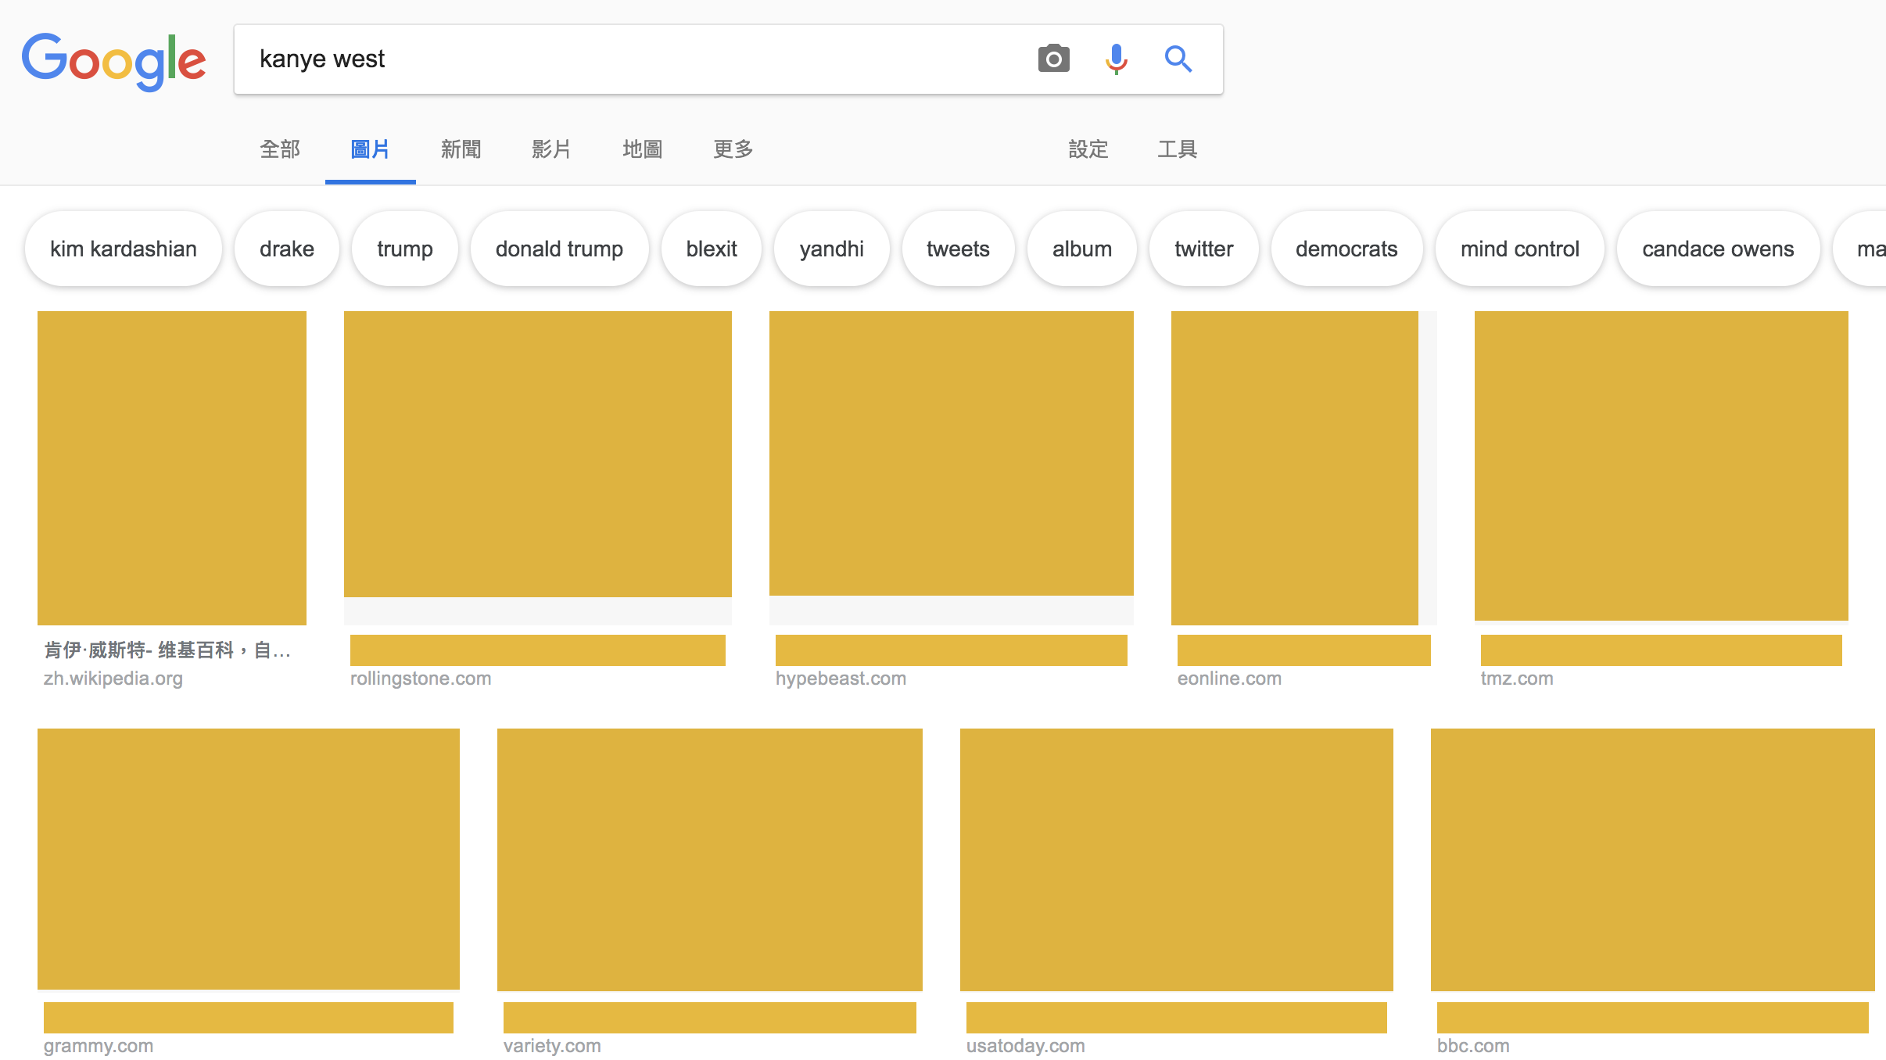
Task: Switch to the 全部 results tab
Action: (x=280, y=149)
